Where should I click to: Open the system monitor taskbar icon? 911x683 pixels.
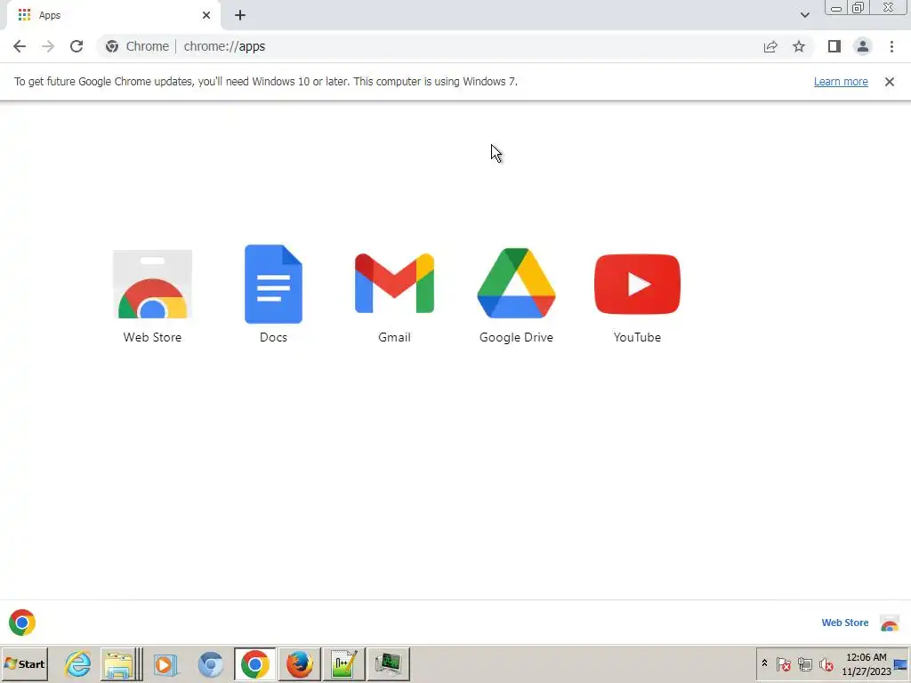pyautogui.click(x=388, y=663)
